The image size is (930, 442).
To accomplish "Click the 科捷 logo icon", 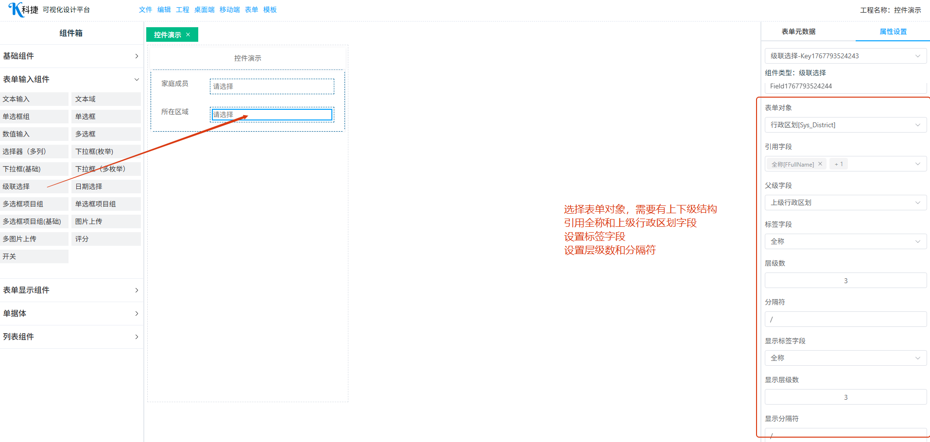I will (16, 10).
